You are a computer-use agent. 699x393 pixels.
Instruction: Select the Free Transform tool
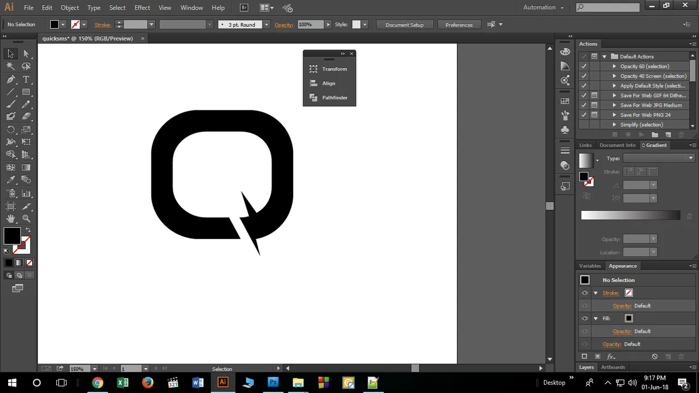pos(26,142)
